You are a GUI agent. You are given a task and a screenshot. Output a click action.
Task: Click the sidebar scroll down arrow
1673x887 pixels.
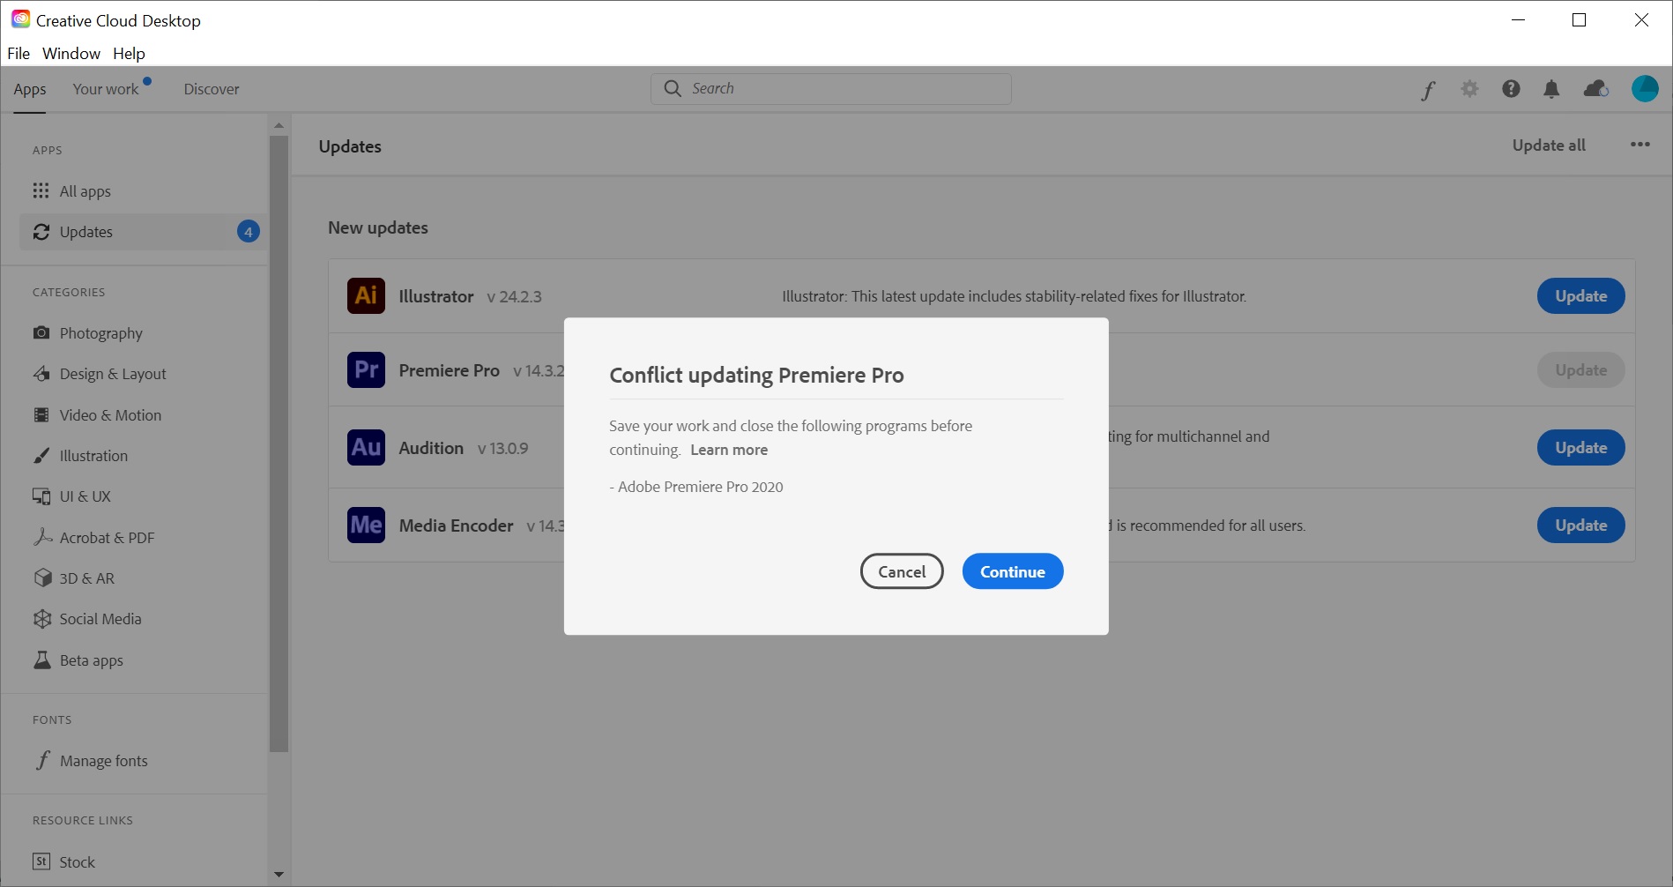(x=279, y=875)
